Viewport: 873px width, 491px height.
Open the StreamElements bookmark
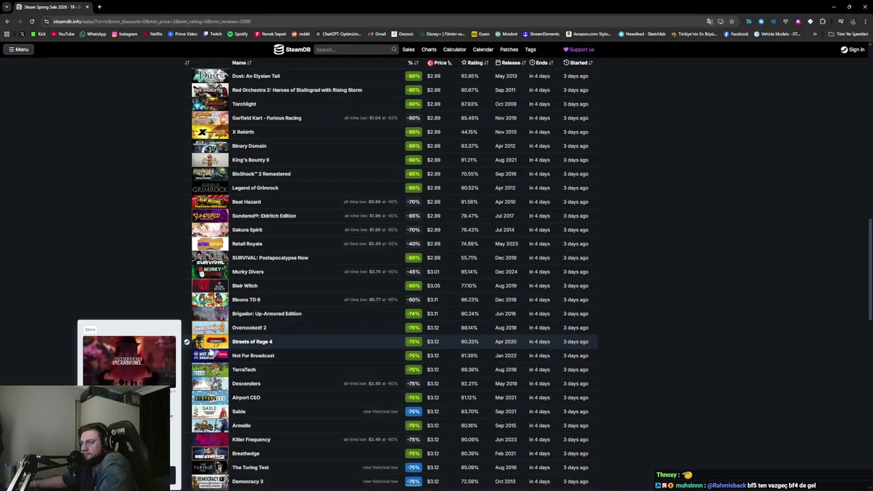pyautogui.click(x=541, y=34)
